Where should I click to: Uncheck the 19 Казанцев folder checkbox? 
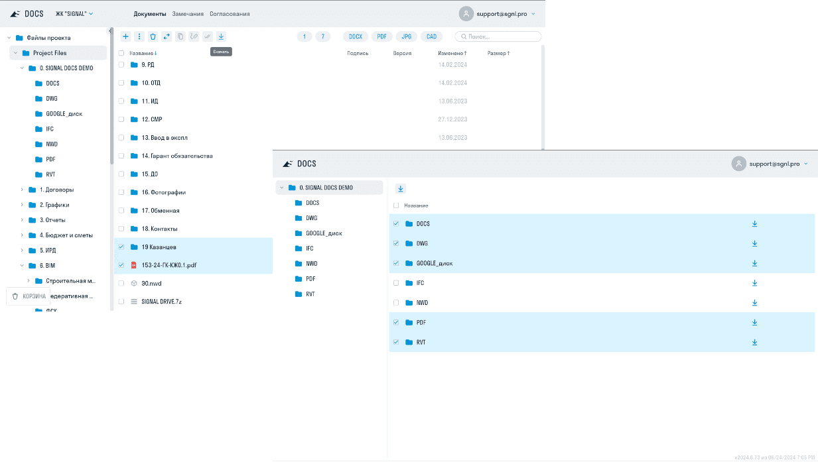point(121,247)
